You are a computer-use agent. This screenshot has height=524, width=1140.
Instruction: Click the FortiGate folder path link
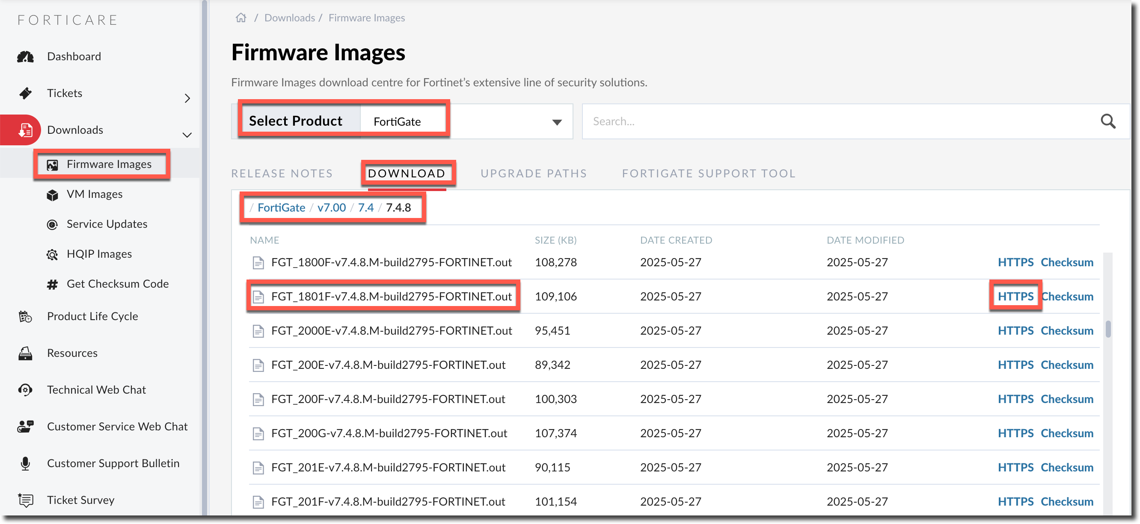(x=282, y=208)
